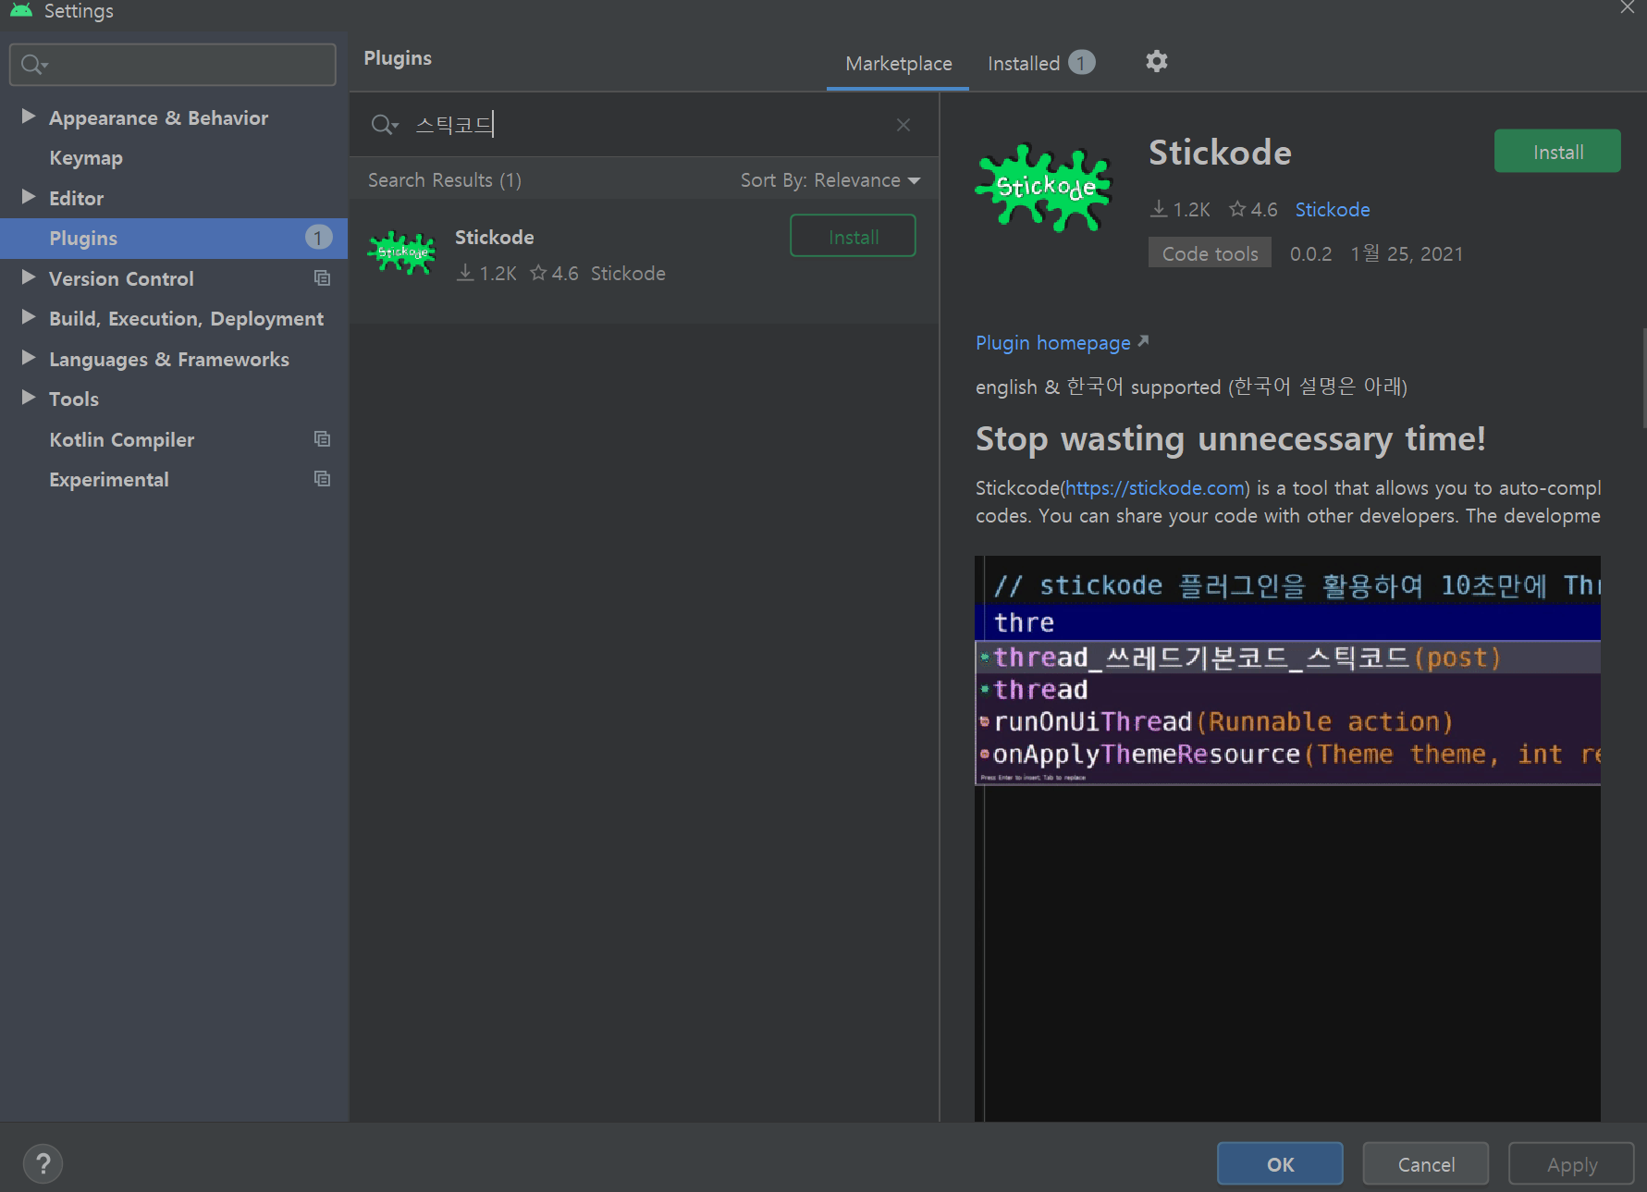The width and height of the screenshot is (1647, 1192).
Task: Click the code completion demo screenshot
Action: click(1287, 837)
